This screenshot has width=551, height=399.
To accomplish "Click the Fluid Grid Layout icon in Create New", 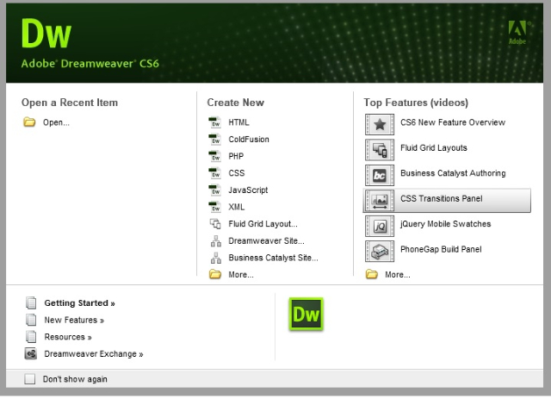I will pos(215,223).
